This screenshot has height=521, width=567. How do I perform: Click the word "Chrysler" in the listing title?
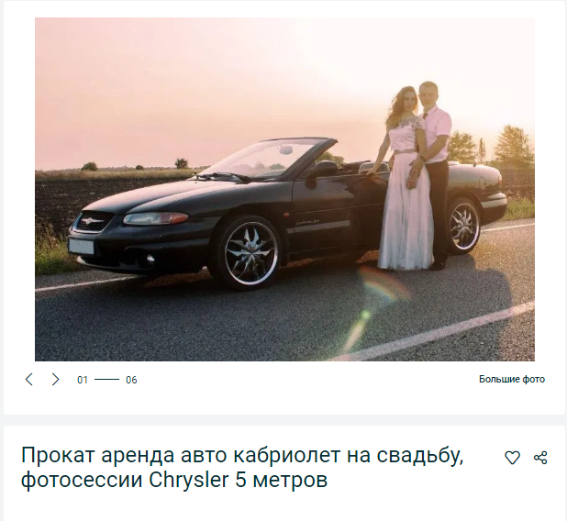[189, 480]
